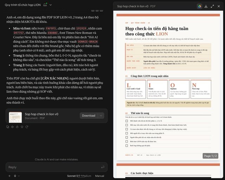Tick checkbox for 'Mỗi người đã có mục tiêu tuần sau' line
Viewport: 225px width, 180px height.
(127, 133)
